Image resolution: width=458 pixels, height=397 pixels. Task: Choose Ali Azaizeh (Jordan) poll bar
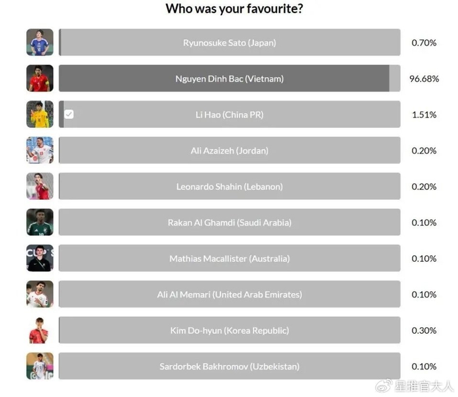[229, 150]
